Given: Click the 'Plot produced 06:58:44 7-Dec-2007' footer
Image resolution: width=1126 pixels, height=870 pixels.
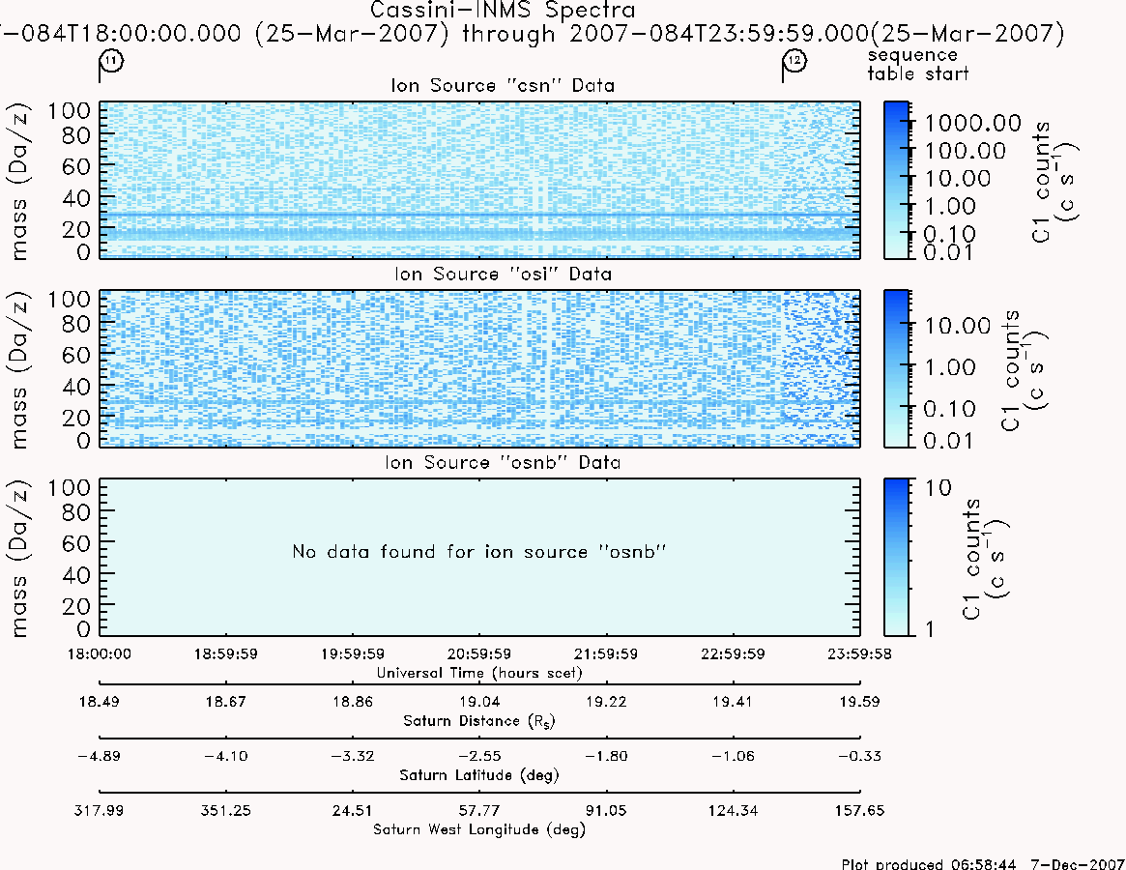Looking at the screenshot, I should pyautogui.click(x=983, y=863).
